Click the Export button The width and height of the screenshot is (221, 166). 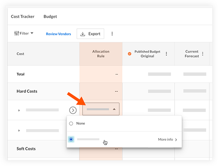click(90, 34)
